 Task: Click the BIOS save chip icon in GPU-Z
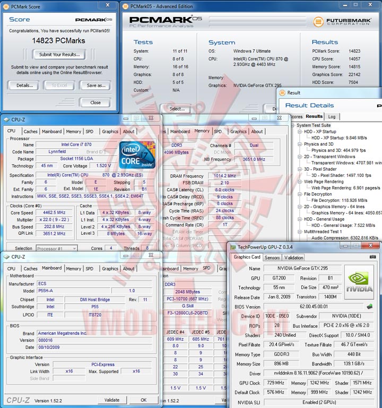tap(369, 307)
